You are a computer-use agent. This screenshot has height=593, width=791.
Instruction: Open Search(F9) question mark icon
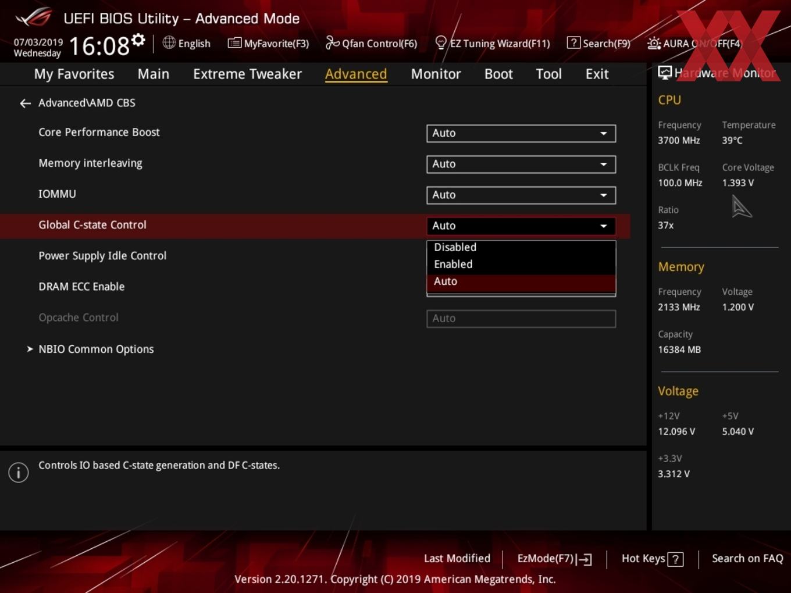click(x=573, y=42)
